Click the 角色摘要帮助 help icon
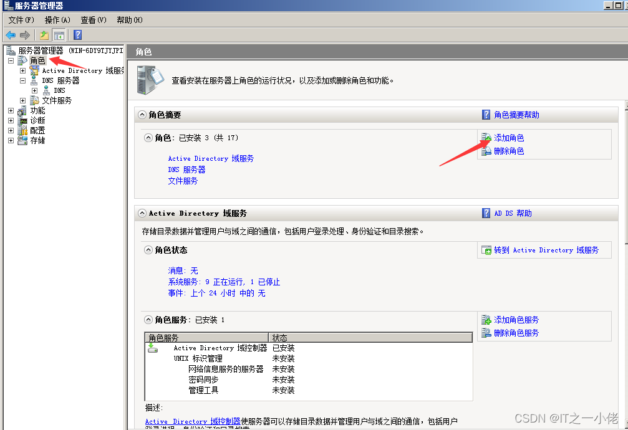628x430 pixels. coord(486,115)
